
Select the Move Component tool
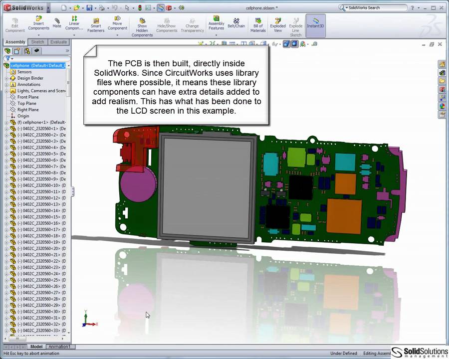point(117,23)
